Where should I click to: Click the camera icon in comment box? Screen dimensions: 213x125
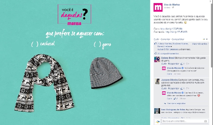point(205,121)
